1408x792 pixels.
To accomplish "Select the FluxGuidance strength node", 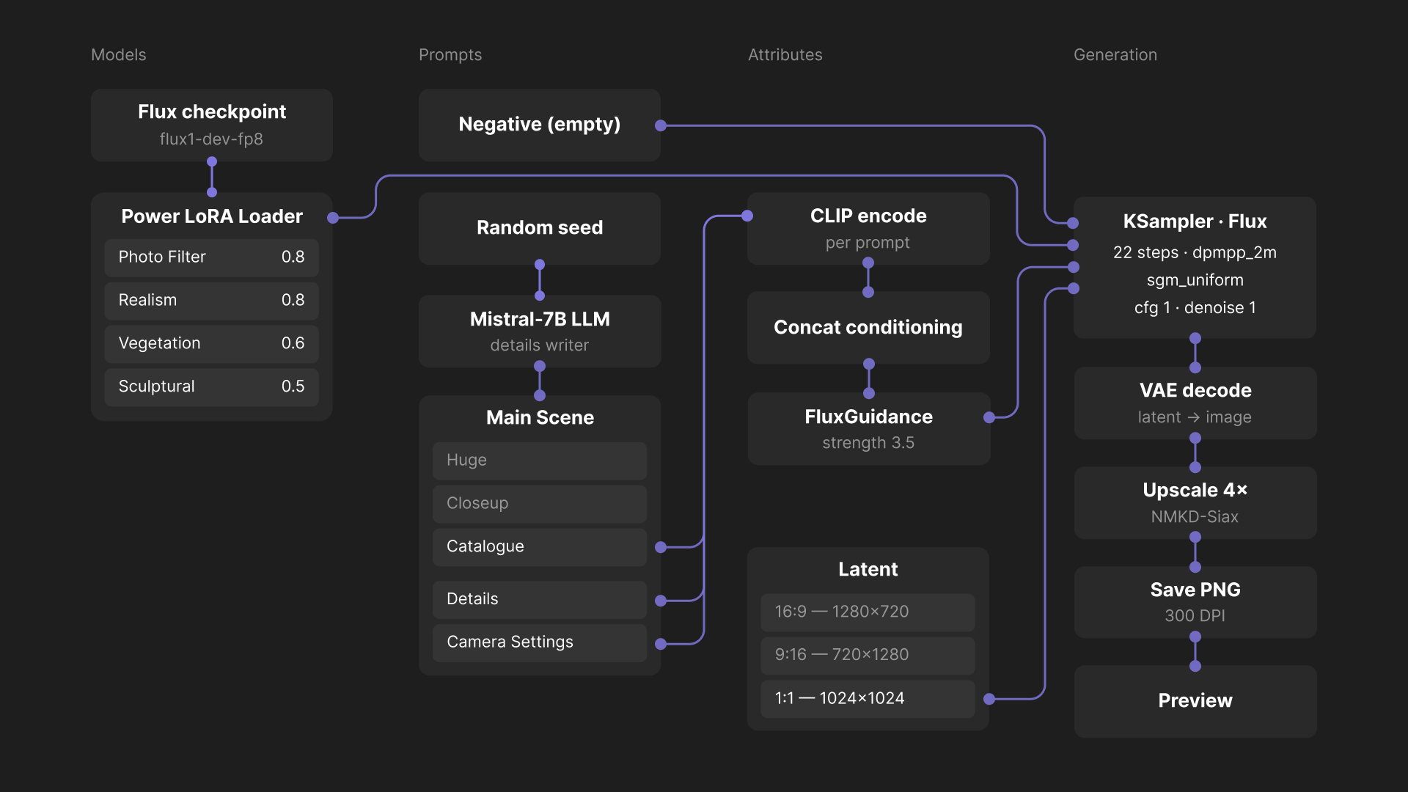I will pyautogui.click(x=868, y=428).
